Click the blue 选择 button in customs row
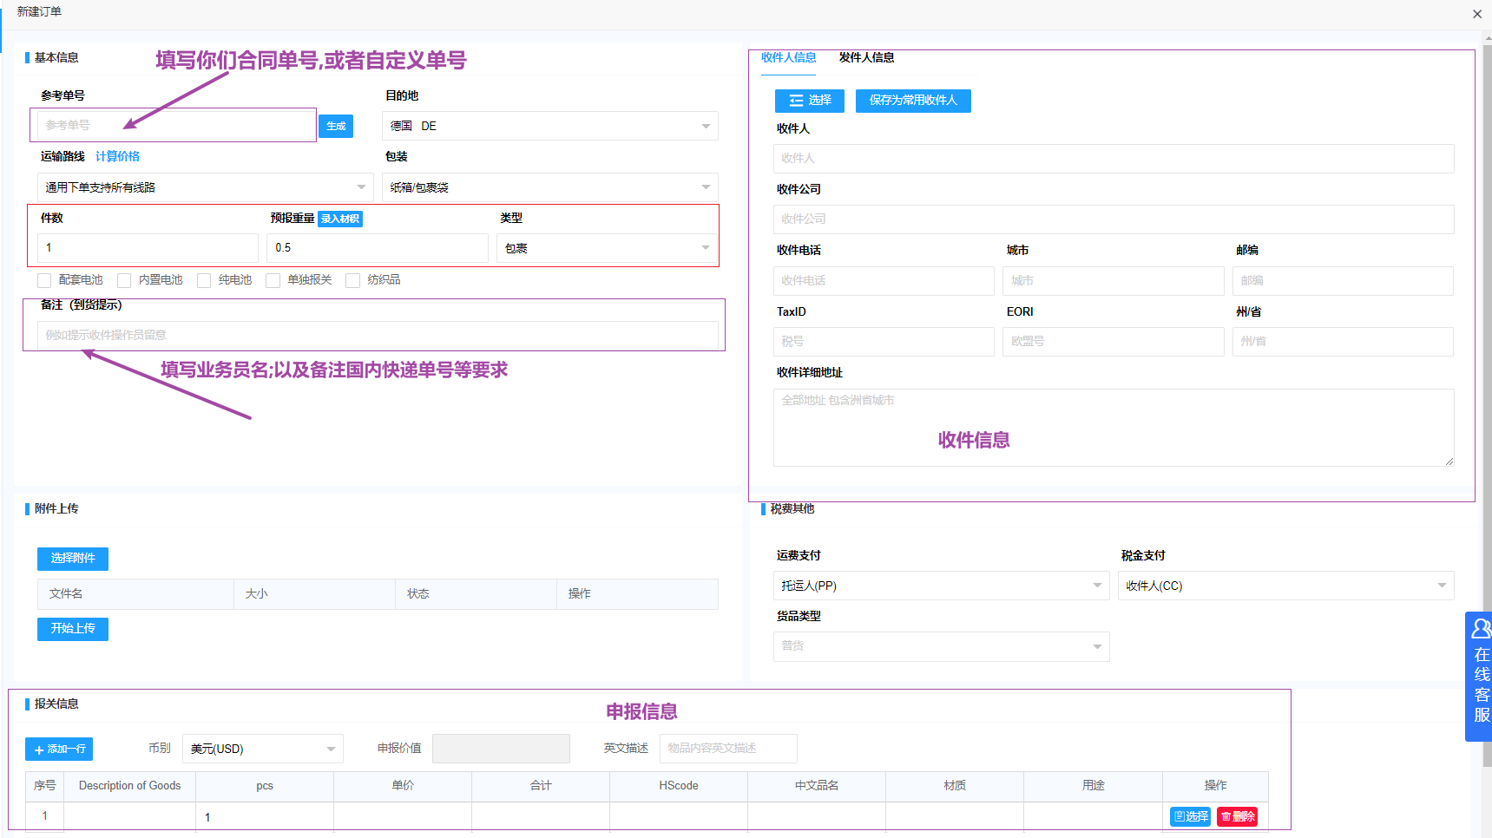Image resolution: width=1492 pixels, height=838 pixels. click(x=1190, y=816)
